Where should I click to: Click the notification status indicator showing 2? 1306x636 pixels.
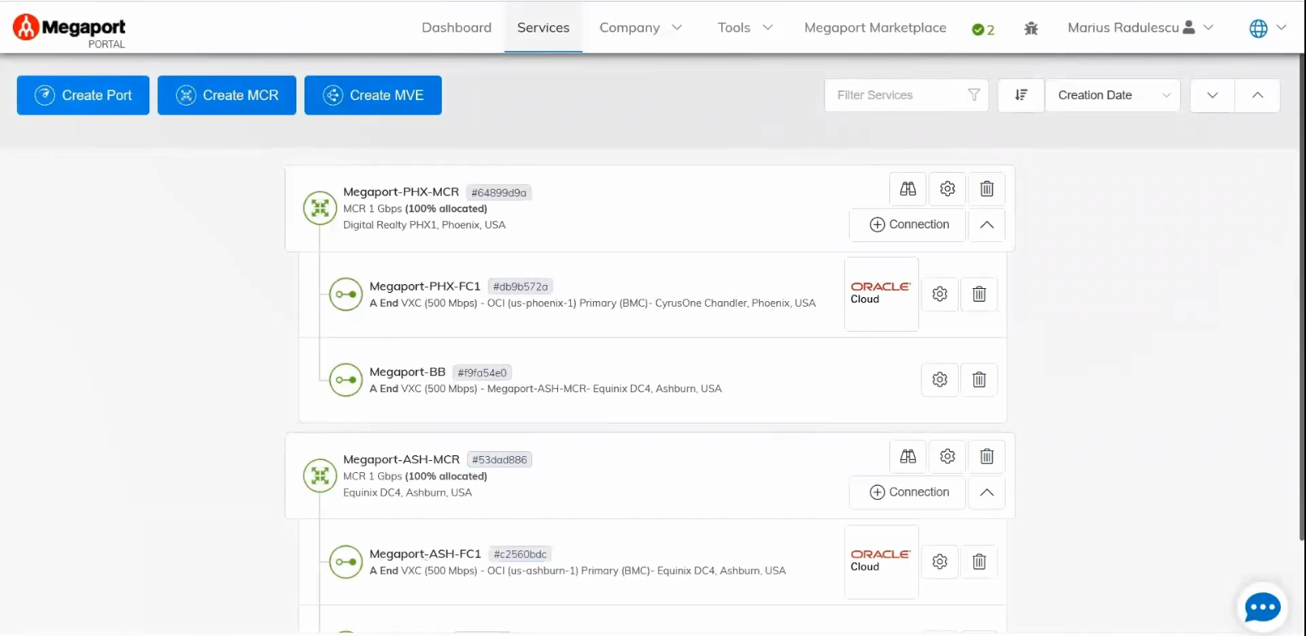[x=983, y=29]
